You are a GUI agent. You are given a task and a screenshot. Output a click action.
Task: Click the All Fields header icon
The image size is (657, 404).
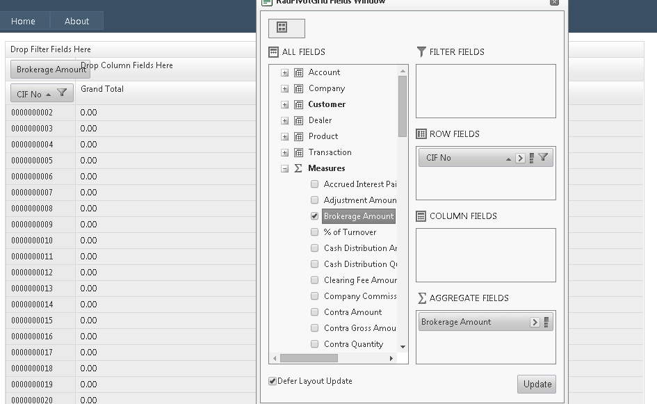(273, 52)
